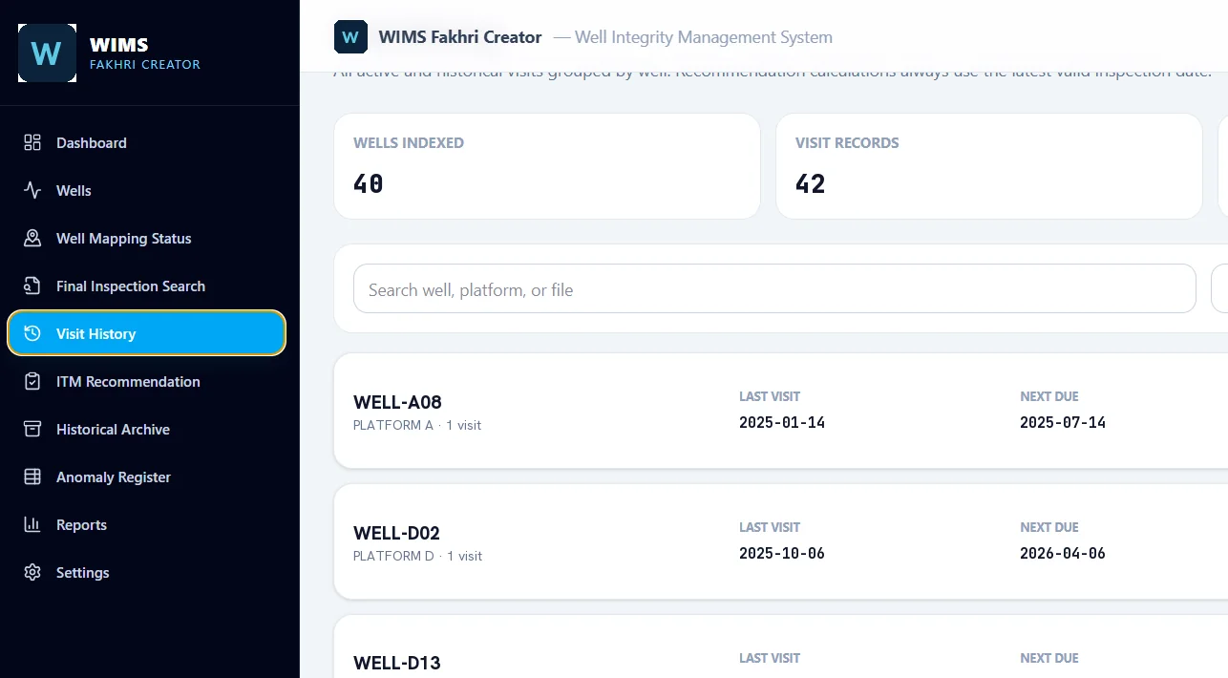Click the WIMS logo in the sidebar
The image size is (1228, 678).
point(47,53)
